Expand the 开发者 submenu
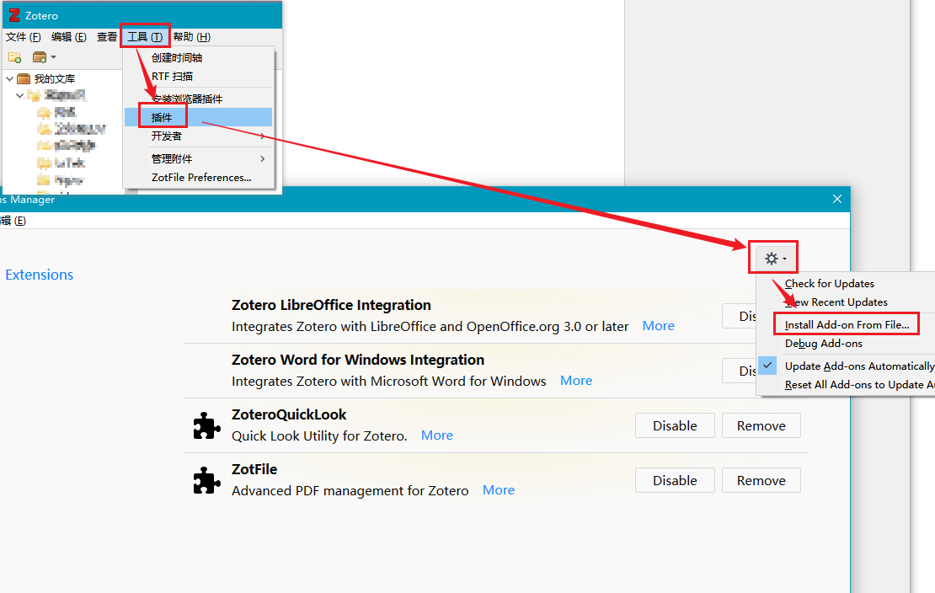Image resolution: width=935 pixels, height=593 pixels. [x=198, y=136]
